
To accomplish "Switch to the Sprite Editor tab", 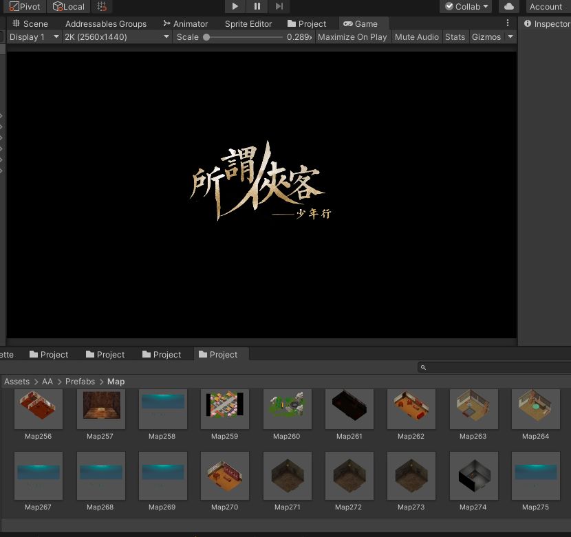I will click(x=248, y=23).
